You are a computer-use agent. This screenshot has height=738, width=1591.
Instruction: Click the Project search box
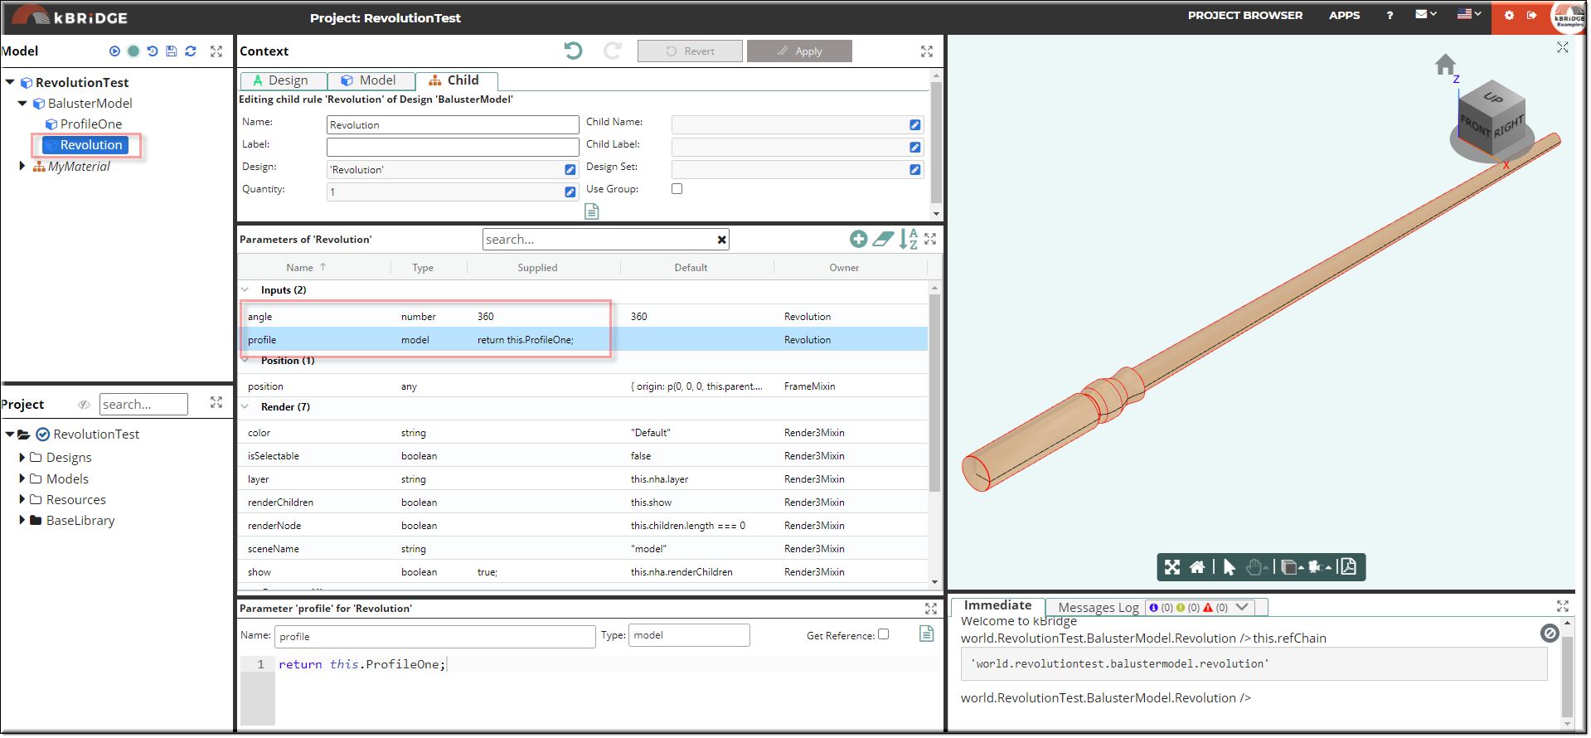coord(143,405)
